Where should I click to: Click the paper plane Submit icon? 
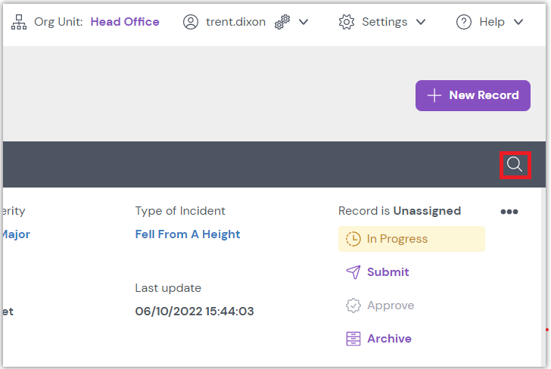(353, 272)
